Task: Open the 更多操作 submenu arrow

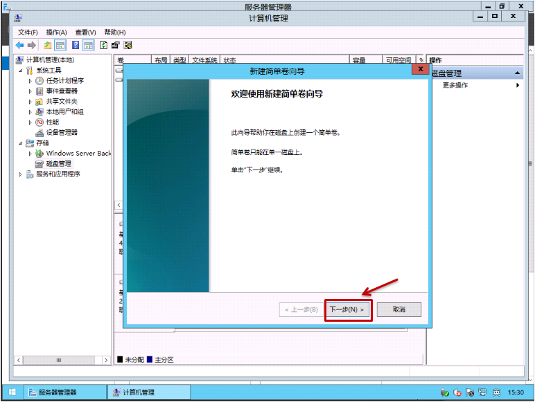Action: [x=517, y=85]
